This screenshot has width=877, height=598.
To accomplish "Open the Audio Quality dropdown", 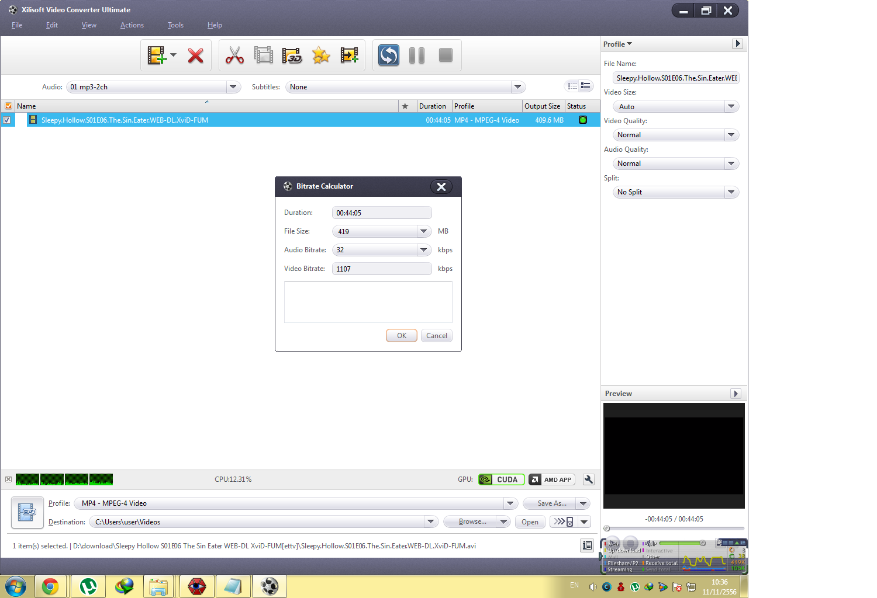I will 731,164.
